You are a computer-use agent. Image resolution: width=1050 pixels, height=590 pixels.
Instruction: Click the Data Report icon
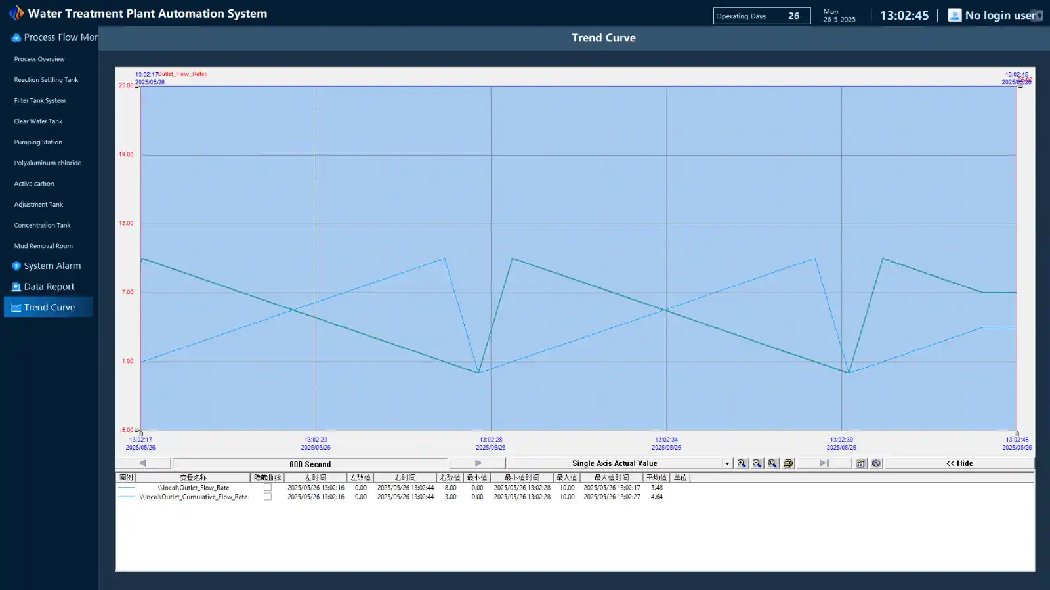click(16, 287)
